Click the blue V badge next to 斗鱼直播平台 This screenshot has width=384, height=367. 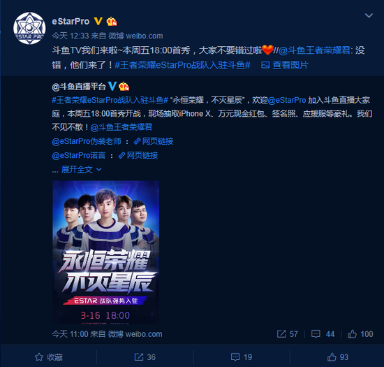[x=112, y=86]
